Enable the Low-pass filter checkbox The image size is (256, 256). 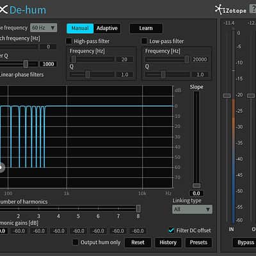tap(145, 41)
